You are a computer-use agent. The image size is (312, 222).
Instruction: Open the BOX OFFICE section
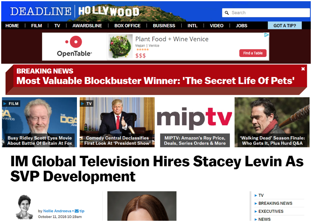(x=127, y=25)
